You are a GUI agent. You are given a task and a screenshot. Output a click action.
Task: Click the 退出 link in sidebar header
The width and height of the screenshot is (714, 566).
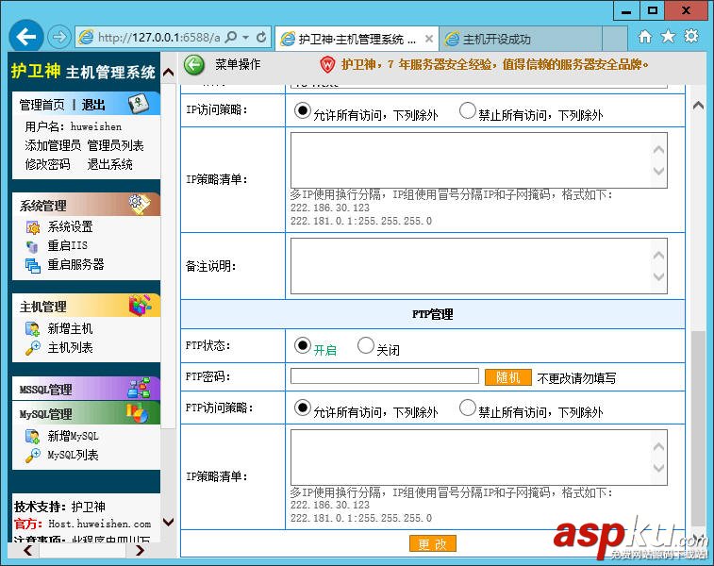93,106
